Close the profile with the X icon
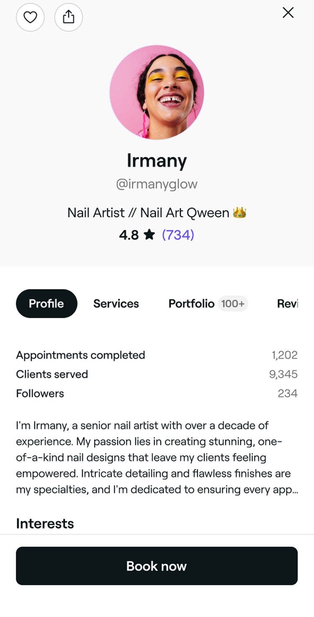Screen dimensions: 314x617 tap(288, 13)
